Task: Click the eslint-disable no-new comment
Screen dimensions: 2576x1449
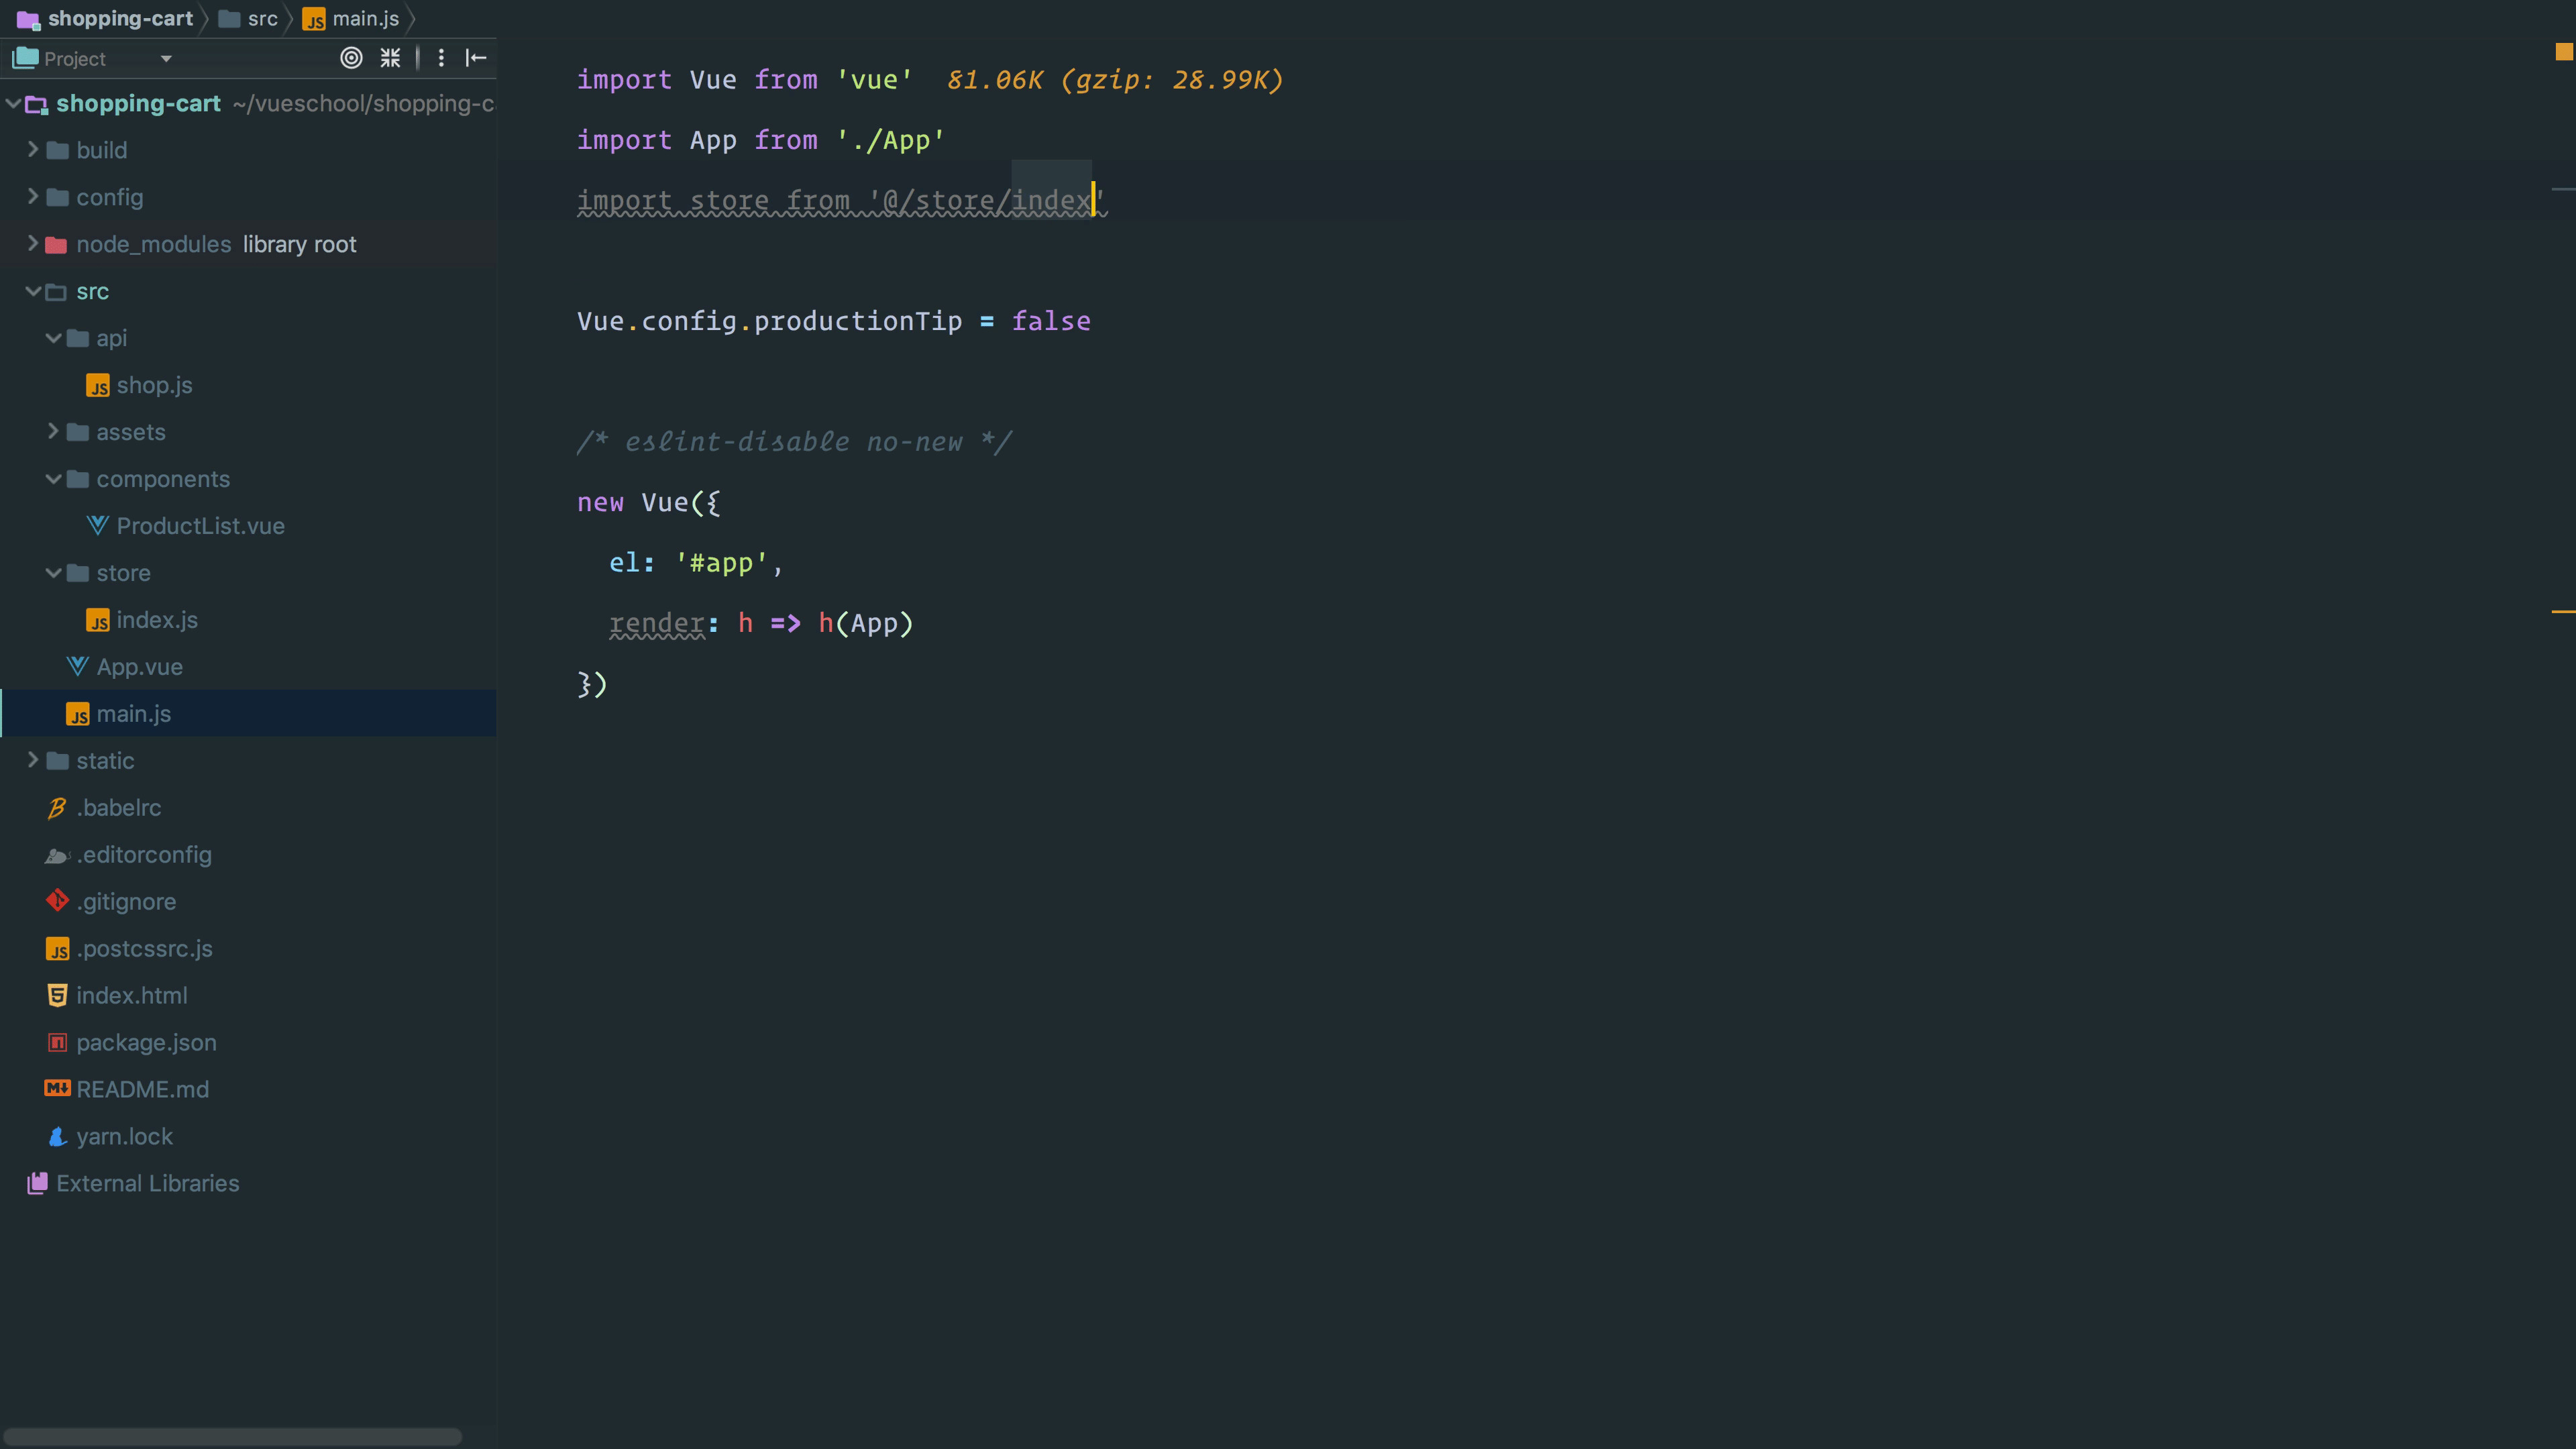Action: pyautogui.click(x=794, y=442)
